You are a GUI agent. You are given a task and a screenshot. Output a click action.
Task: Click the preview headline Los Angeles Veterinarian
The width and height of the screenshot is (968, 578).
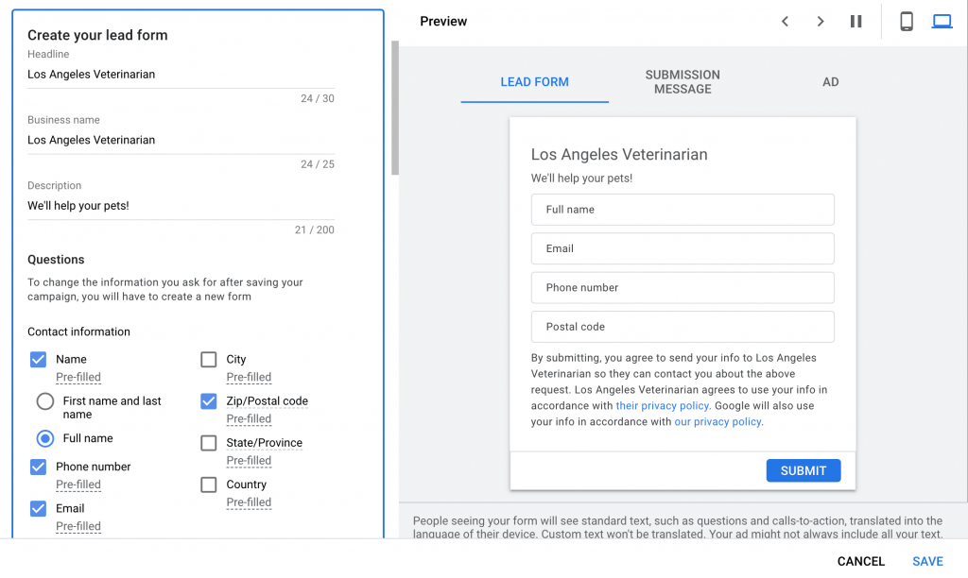point(619,155)
